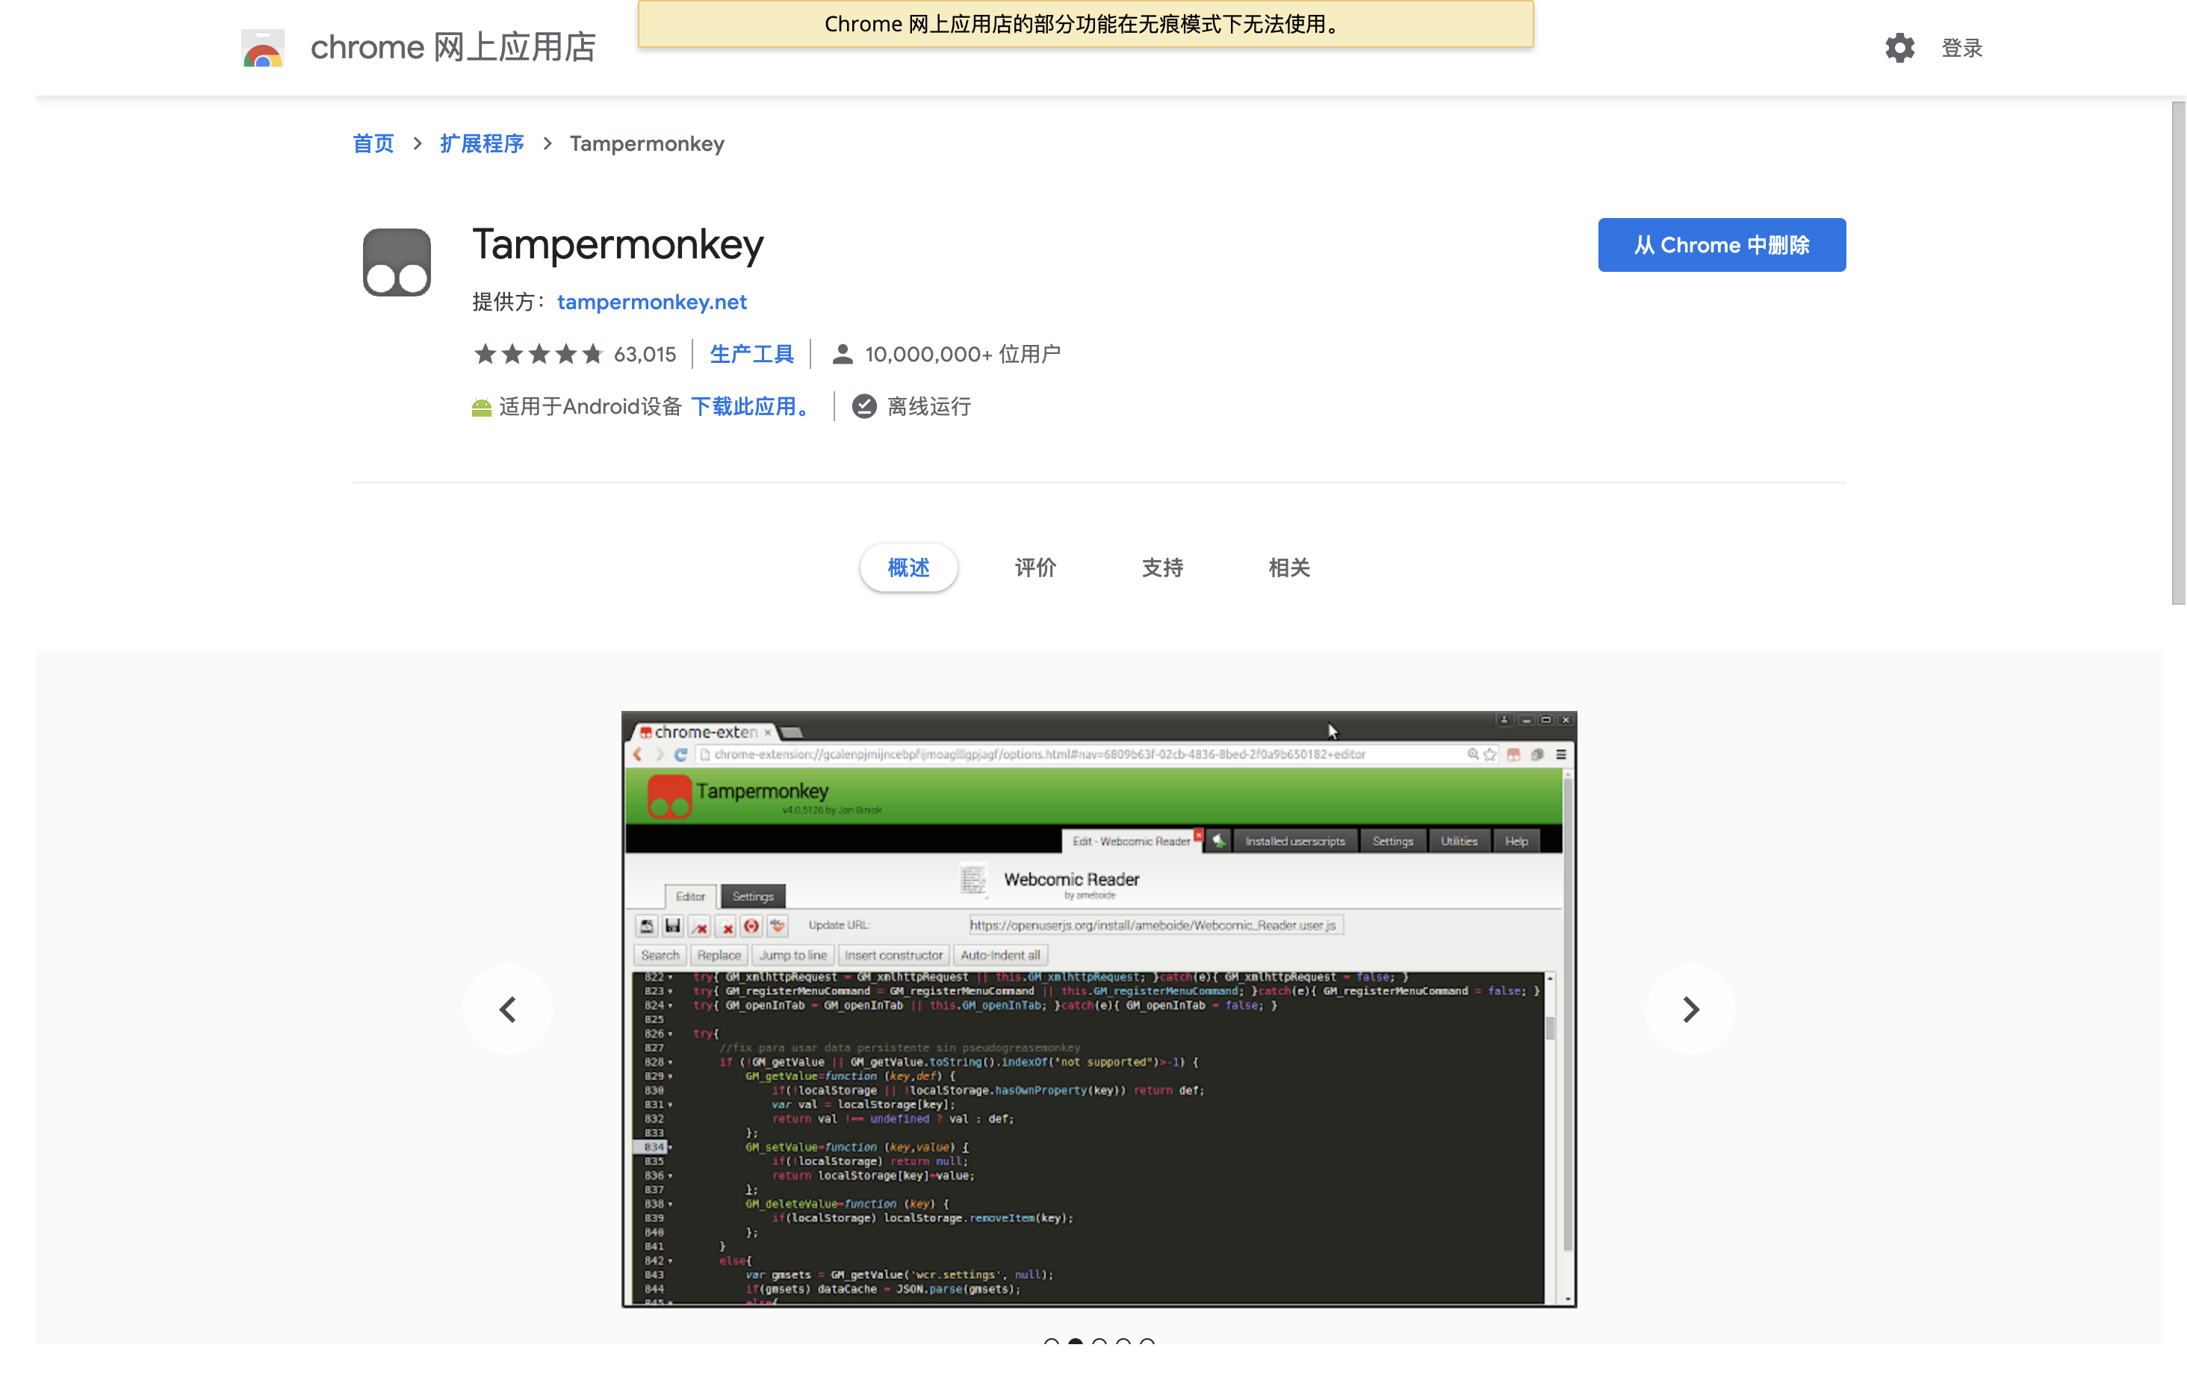
Task: Click the offline checkmark circle icon
Action: (863, 407)
